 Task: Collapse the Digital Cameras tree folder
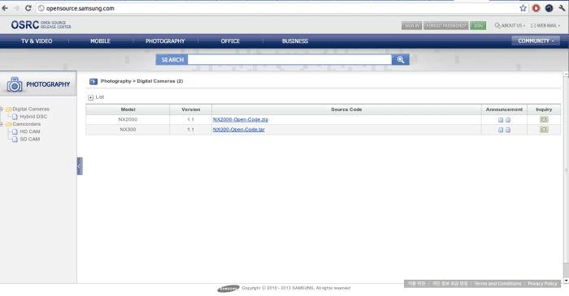pos(2,109)
